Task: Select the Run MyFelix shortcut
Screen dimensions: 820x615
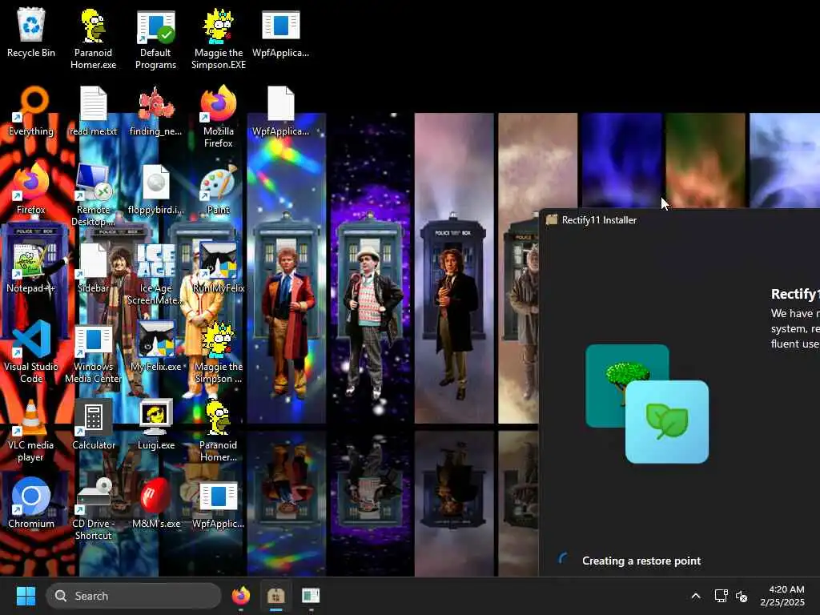Action: 218,269
